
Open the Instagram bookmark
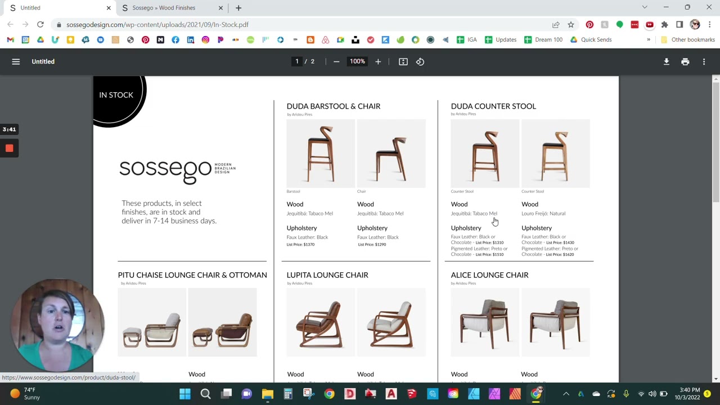[205, 39]
